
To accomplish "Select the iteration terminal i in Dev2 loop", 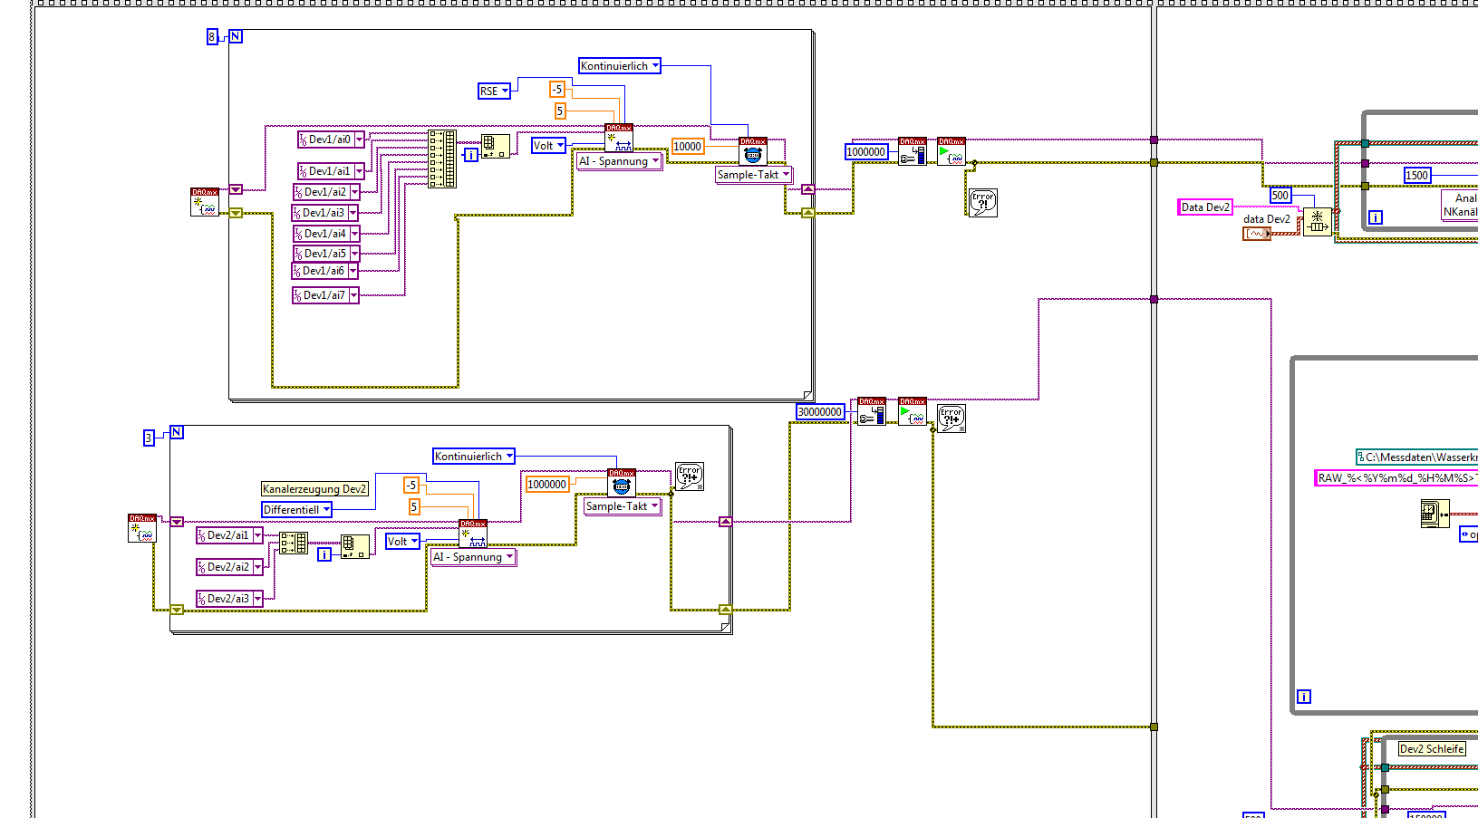I will pos(324,554).
